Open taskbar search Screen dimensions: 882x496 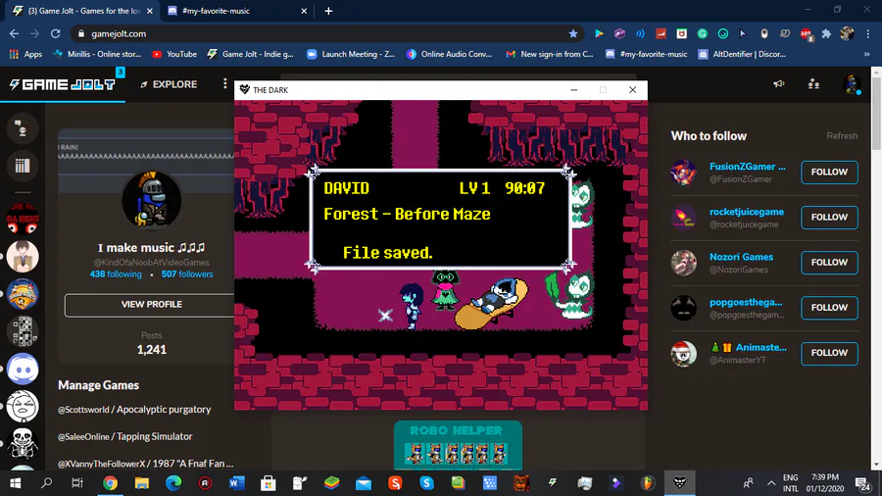pos(47,483)
